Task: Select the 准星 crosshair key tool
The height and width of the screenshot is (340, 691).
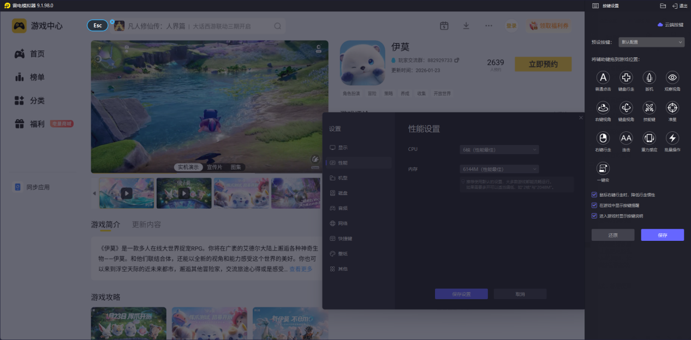Action: [x=673, y=108]
